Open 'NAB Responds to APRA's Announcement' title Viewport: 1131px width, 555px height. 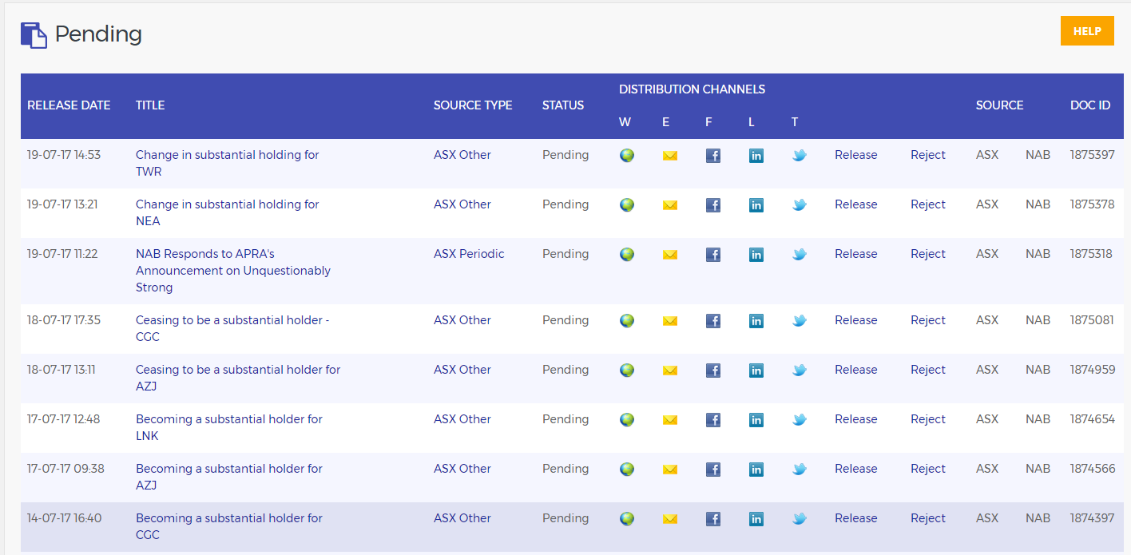pyautogui.click(x=233, y=271)
